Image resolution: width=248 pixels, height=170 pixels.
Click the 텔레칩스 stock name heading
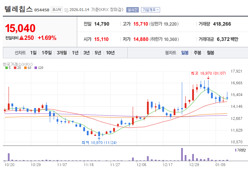coord(19,9)
